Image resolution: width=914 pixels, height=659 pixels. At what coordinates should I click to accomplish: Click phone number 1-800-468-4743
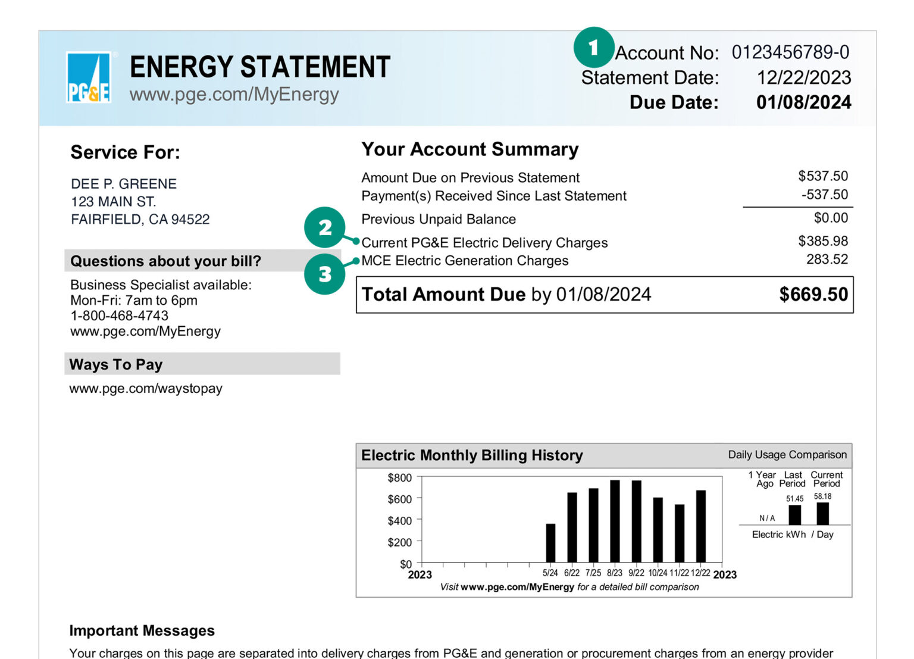click(x=119, y=316)
